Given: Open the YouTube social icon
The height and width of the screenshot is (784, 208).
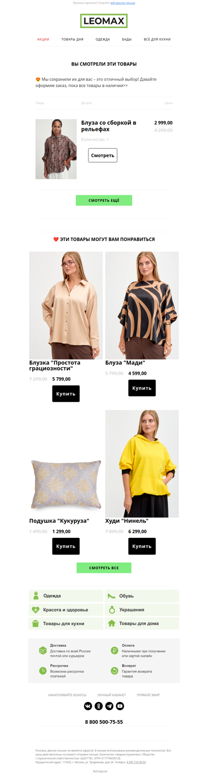Looking at the screenshot, I should click(120, 706).
